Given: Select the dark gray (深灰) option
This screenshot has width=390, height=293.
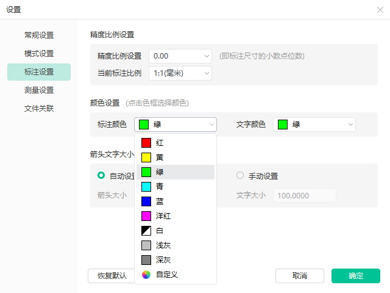Looking at the screenshot, I should (x=175, y=260).
